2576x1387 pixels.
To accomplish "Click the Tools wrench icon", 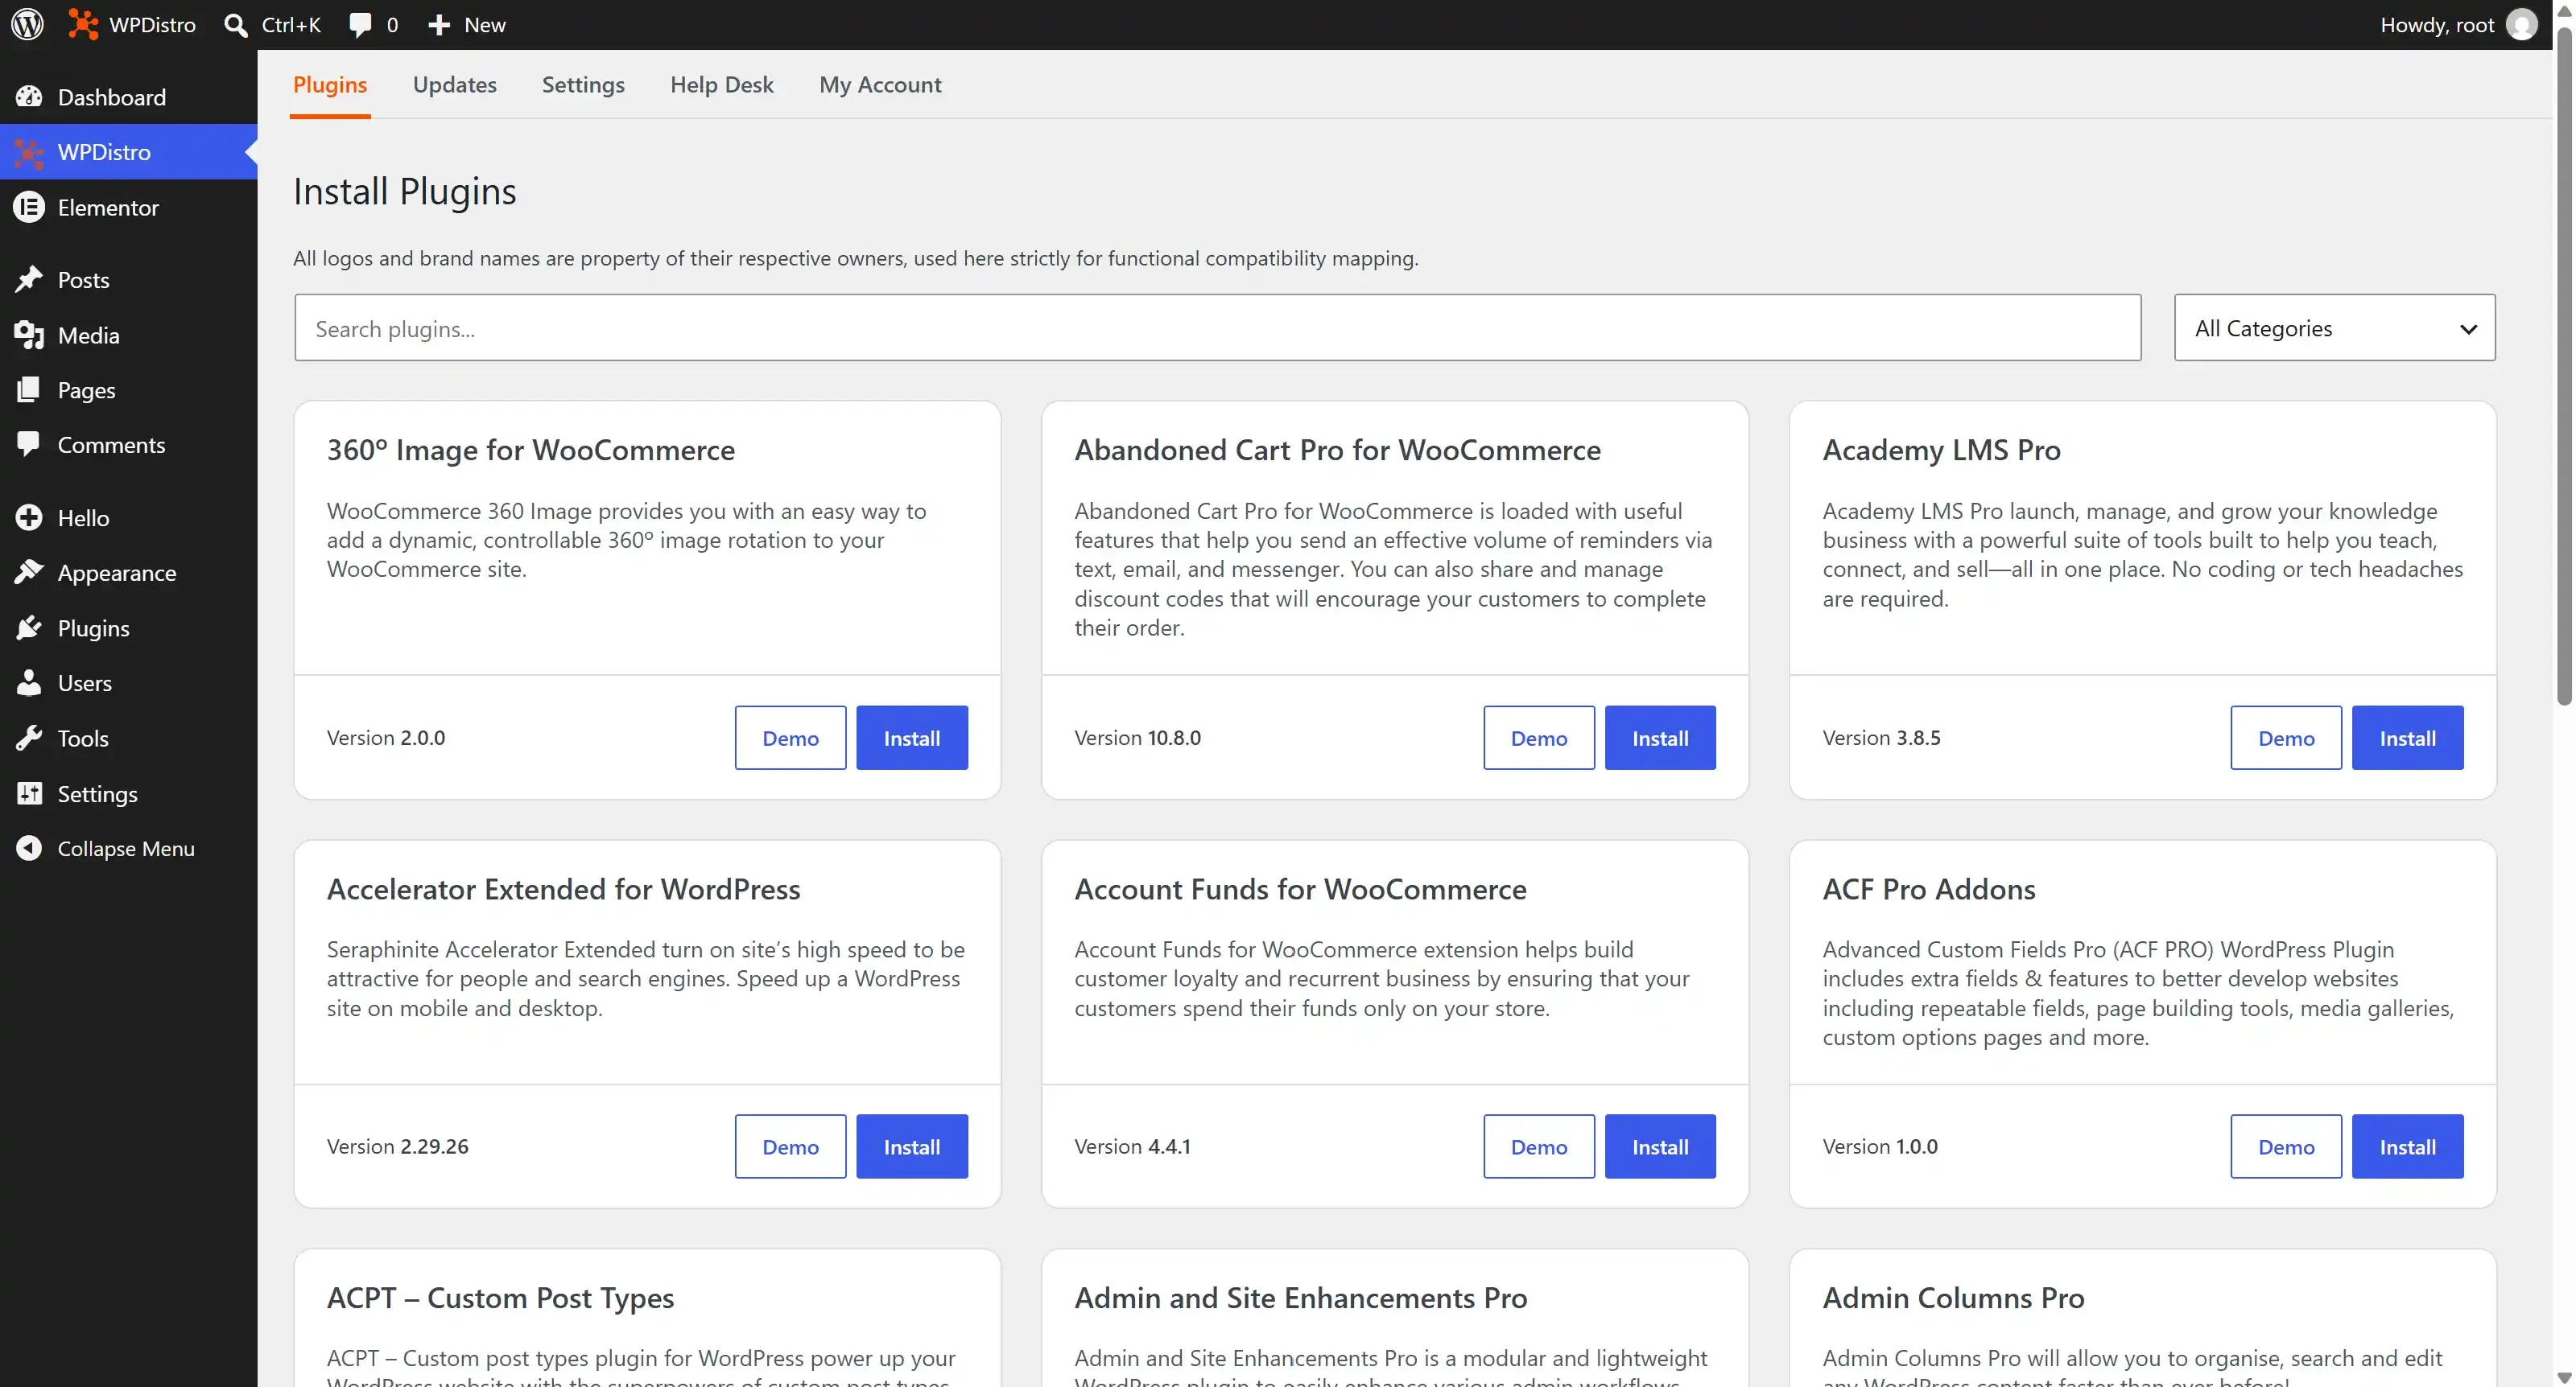I will click(29, 739).
